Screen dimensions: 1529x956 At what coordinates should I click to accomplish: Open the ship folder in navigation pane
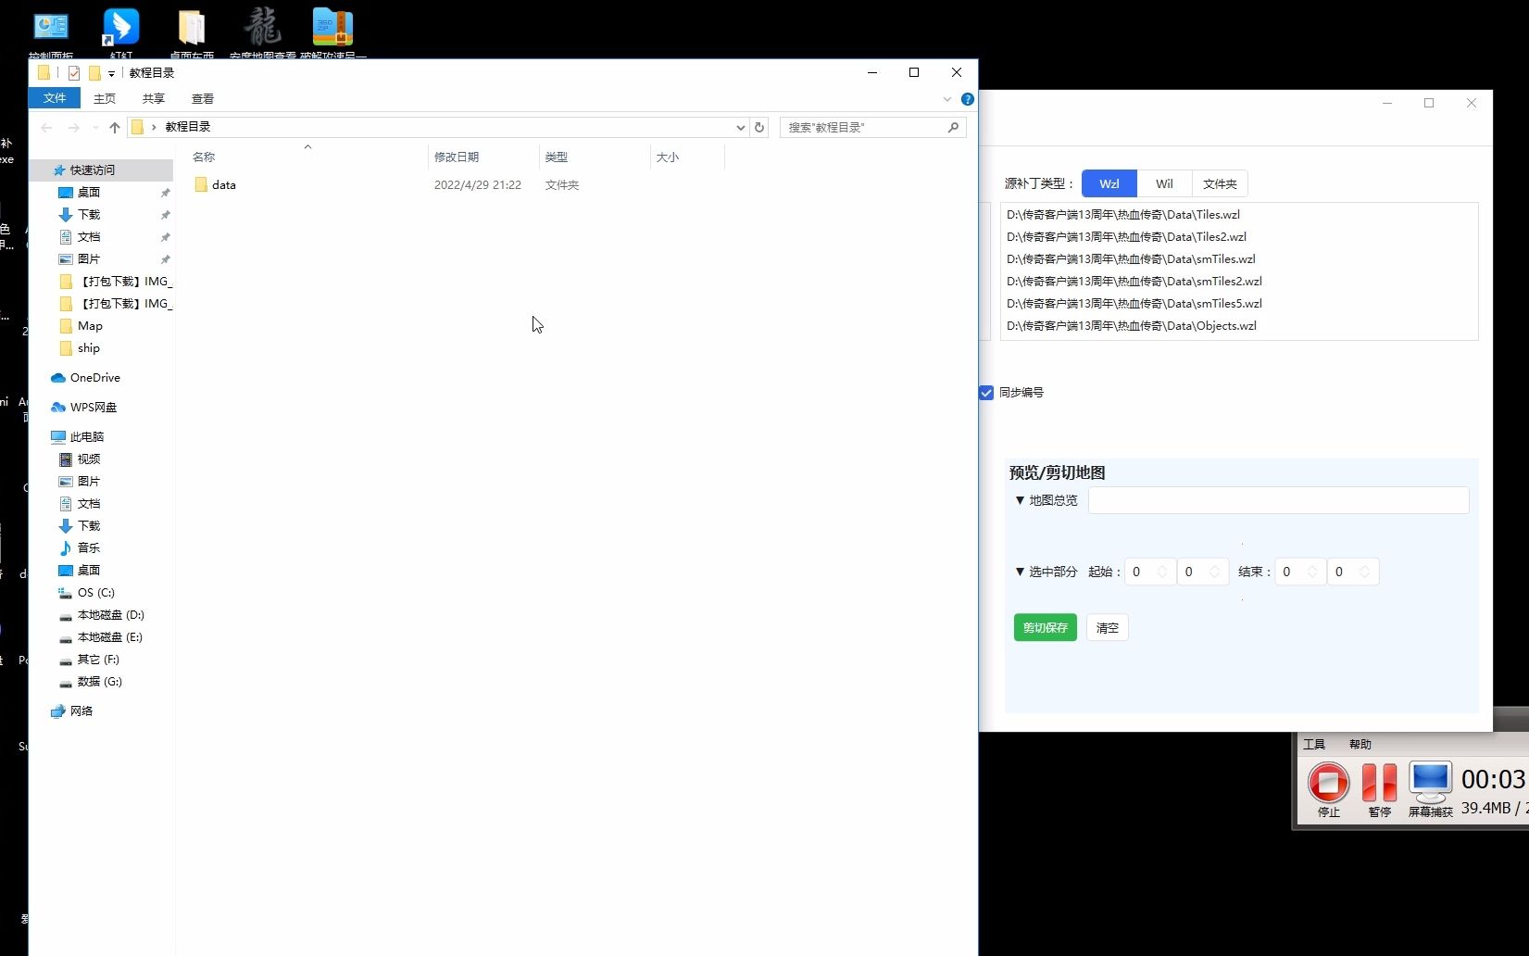click(x=89, y=348)
